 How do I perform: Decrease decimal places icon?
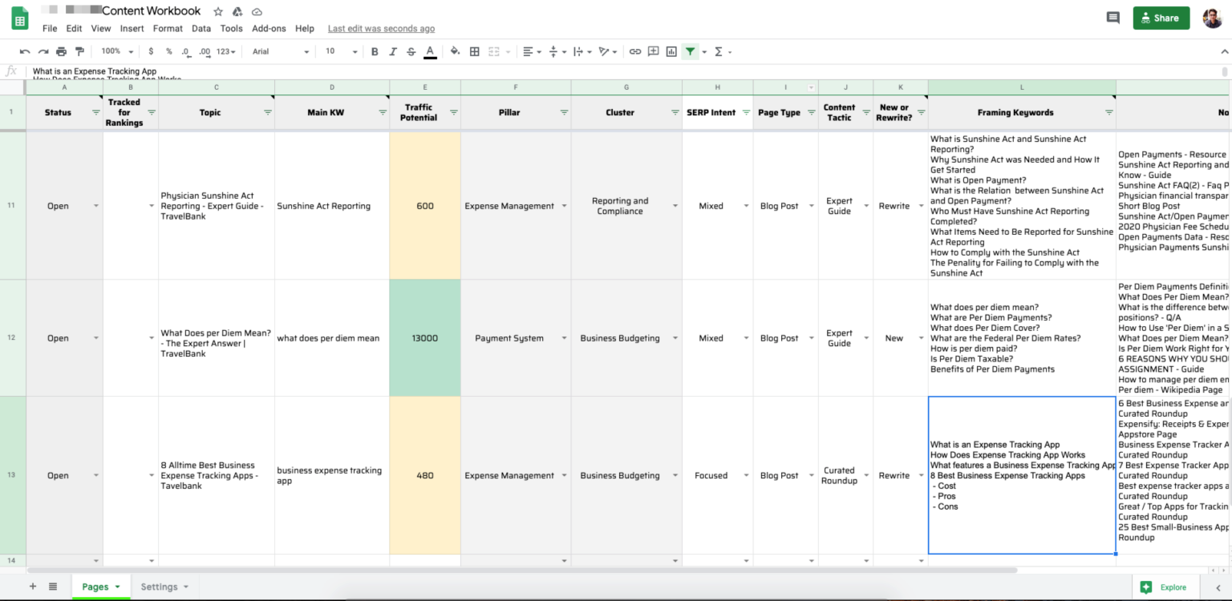[x=186, y=51]
